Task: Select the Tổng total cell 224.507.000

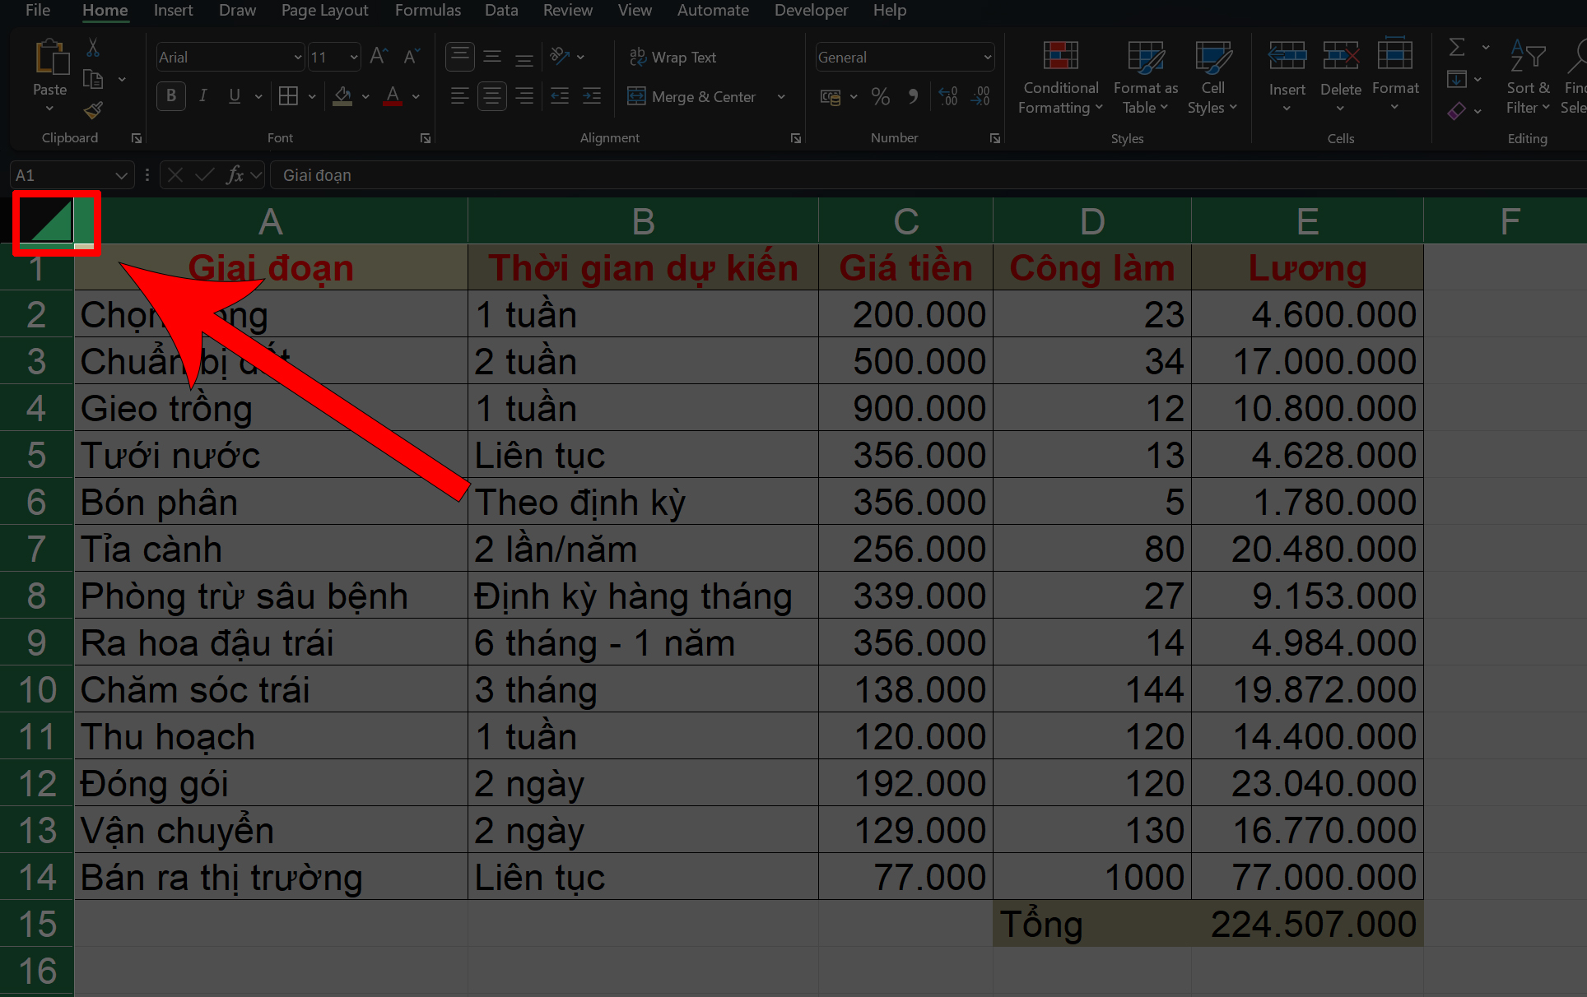Action: [x=1307, y=924]
